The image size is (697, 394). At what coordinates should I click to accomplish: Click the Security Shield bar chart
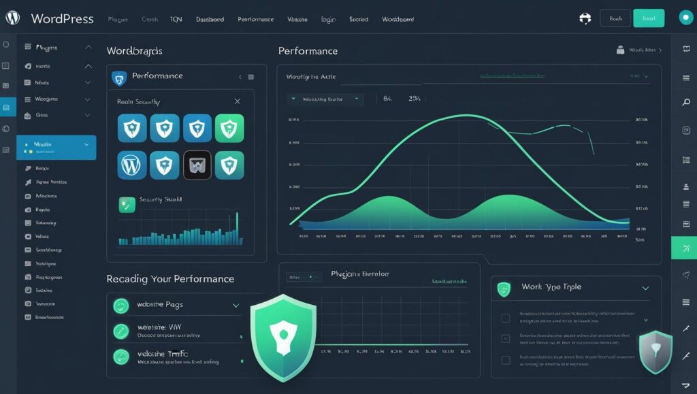pos(180,229)
